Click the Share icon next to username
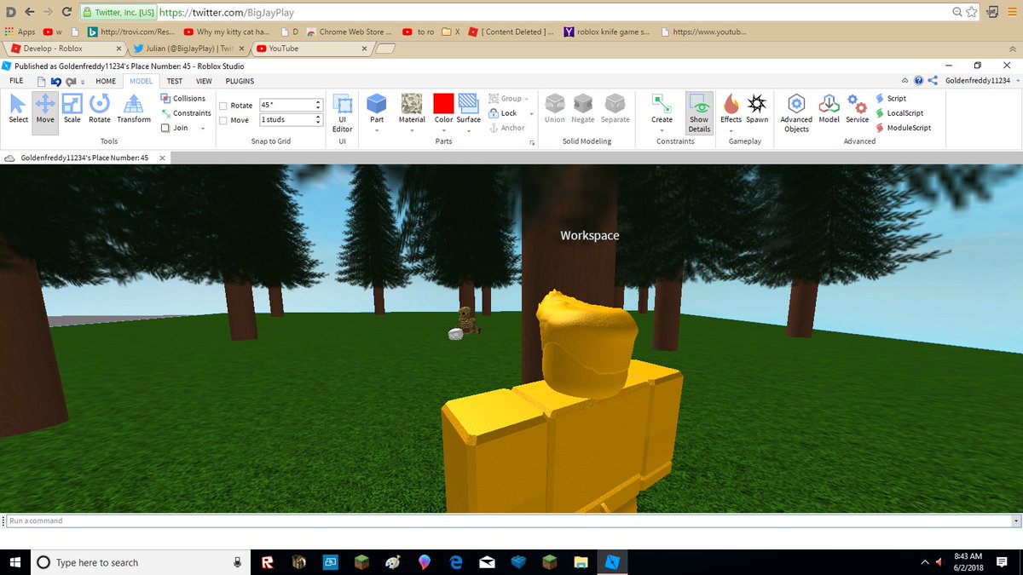This screenshot has height=575, width=1023. tap(933, 81)
